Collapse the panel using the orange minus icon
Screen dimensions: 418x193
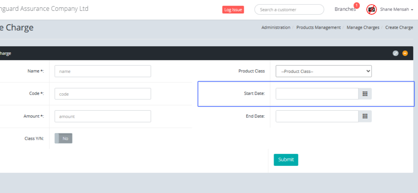[x=405, y=53]
